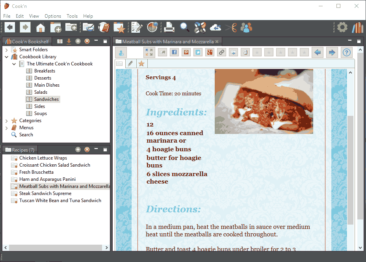Image resolution: width=366 pixels, height=262 pixels.
Task: Collapse The Ultimate Cook'n Cookbook node
Action: point(14,64)
